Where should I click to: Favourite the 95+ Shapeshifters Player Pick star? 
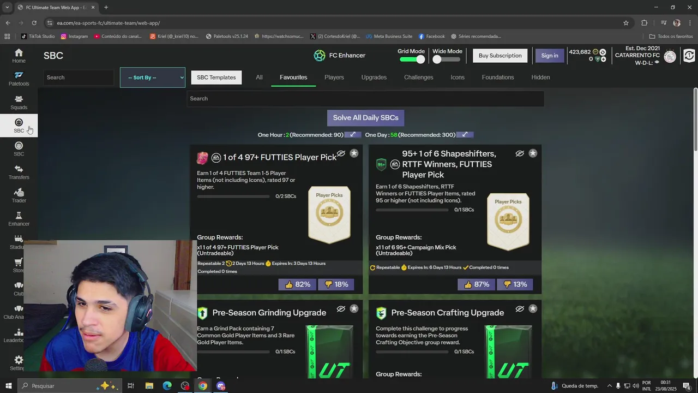[533, 153]
